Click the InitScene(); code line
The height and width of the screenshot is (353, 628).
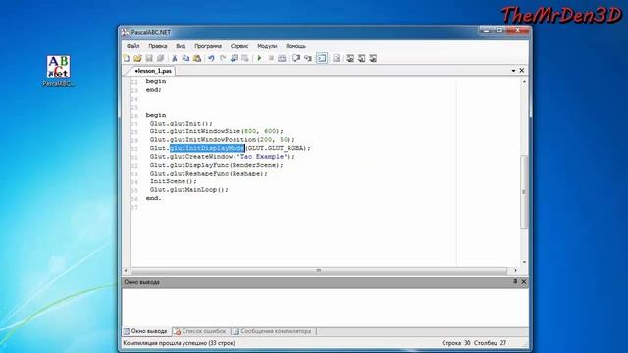(x=173, y=181)
